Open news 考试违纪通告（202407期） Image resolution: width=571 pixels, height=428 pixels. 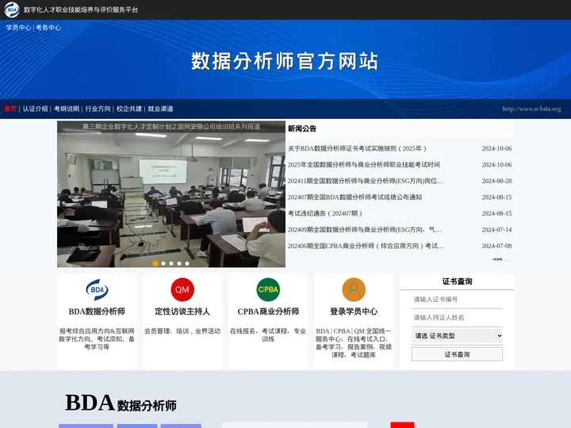[325, 214]
